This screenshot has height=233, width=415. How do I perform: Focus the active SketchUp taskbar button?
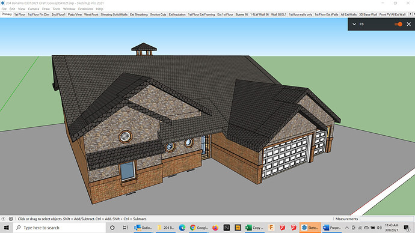310,228
